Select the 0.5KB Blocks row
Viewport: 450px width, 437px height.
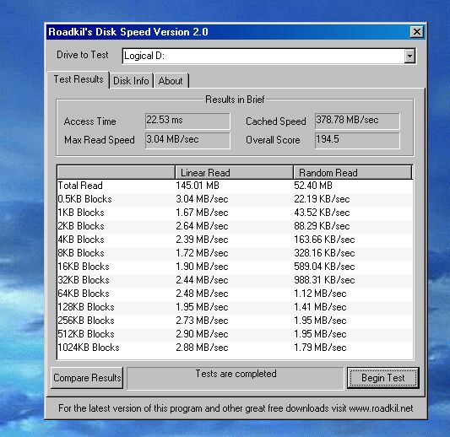coord(235,199)
